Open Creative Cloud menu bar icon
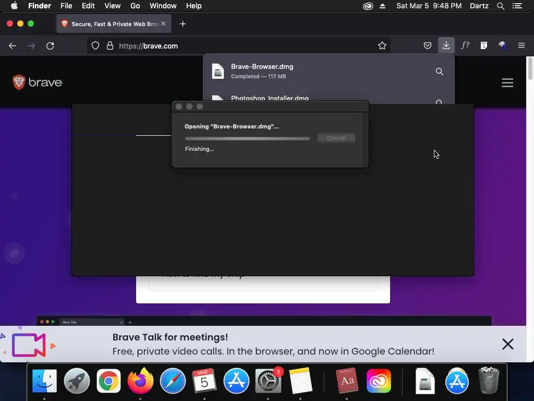The height and width of the screenshot is (401, 534). click(x=368, y=6)
